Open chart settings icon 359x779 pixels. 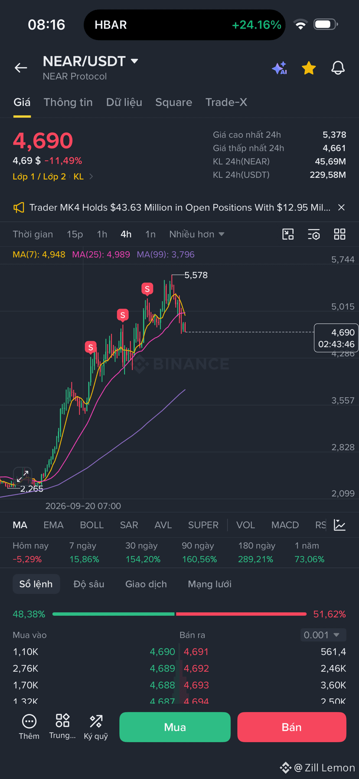click(314, 234)
